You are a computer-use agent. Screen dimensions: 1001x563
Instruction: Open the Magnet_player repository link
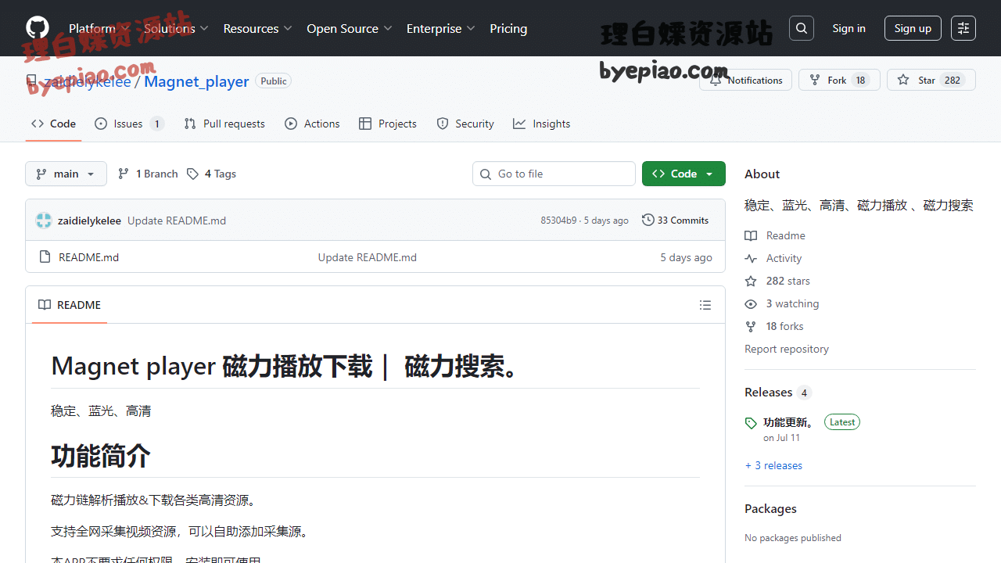tap(196, 81)
